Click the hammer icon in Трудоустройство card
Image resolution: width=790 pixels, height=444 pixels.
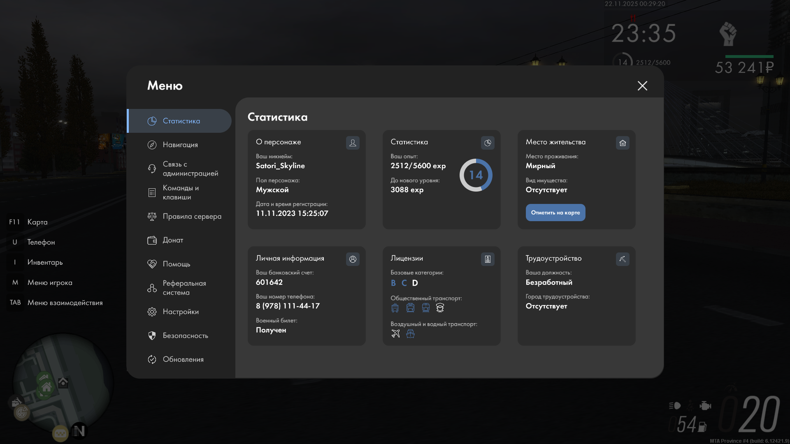(623, 259)
